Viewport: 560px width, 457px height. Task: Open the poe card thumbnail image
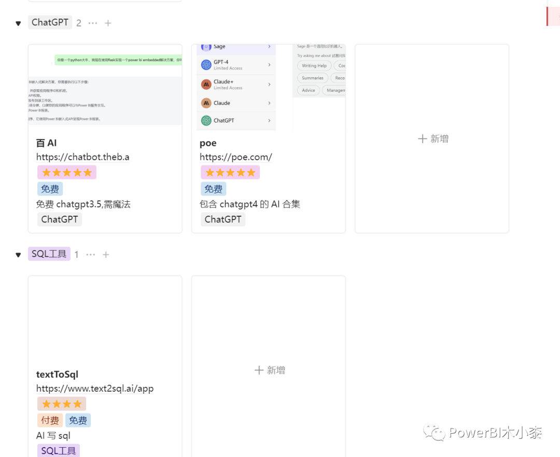[269, 88]
